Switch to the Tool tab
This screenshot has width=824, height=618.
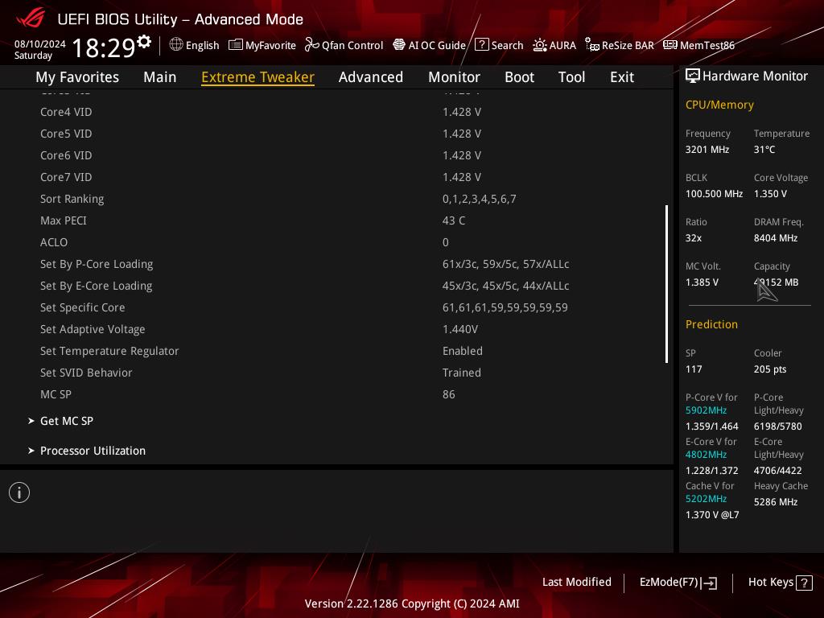(571, 77)
